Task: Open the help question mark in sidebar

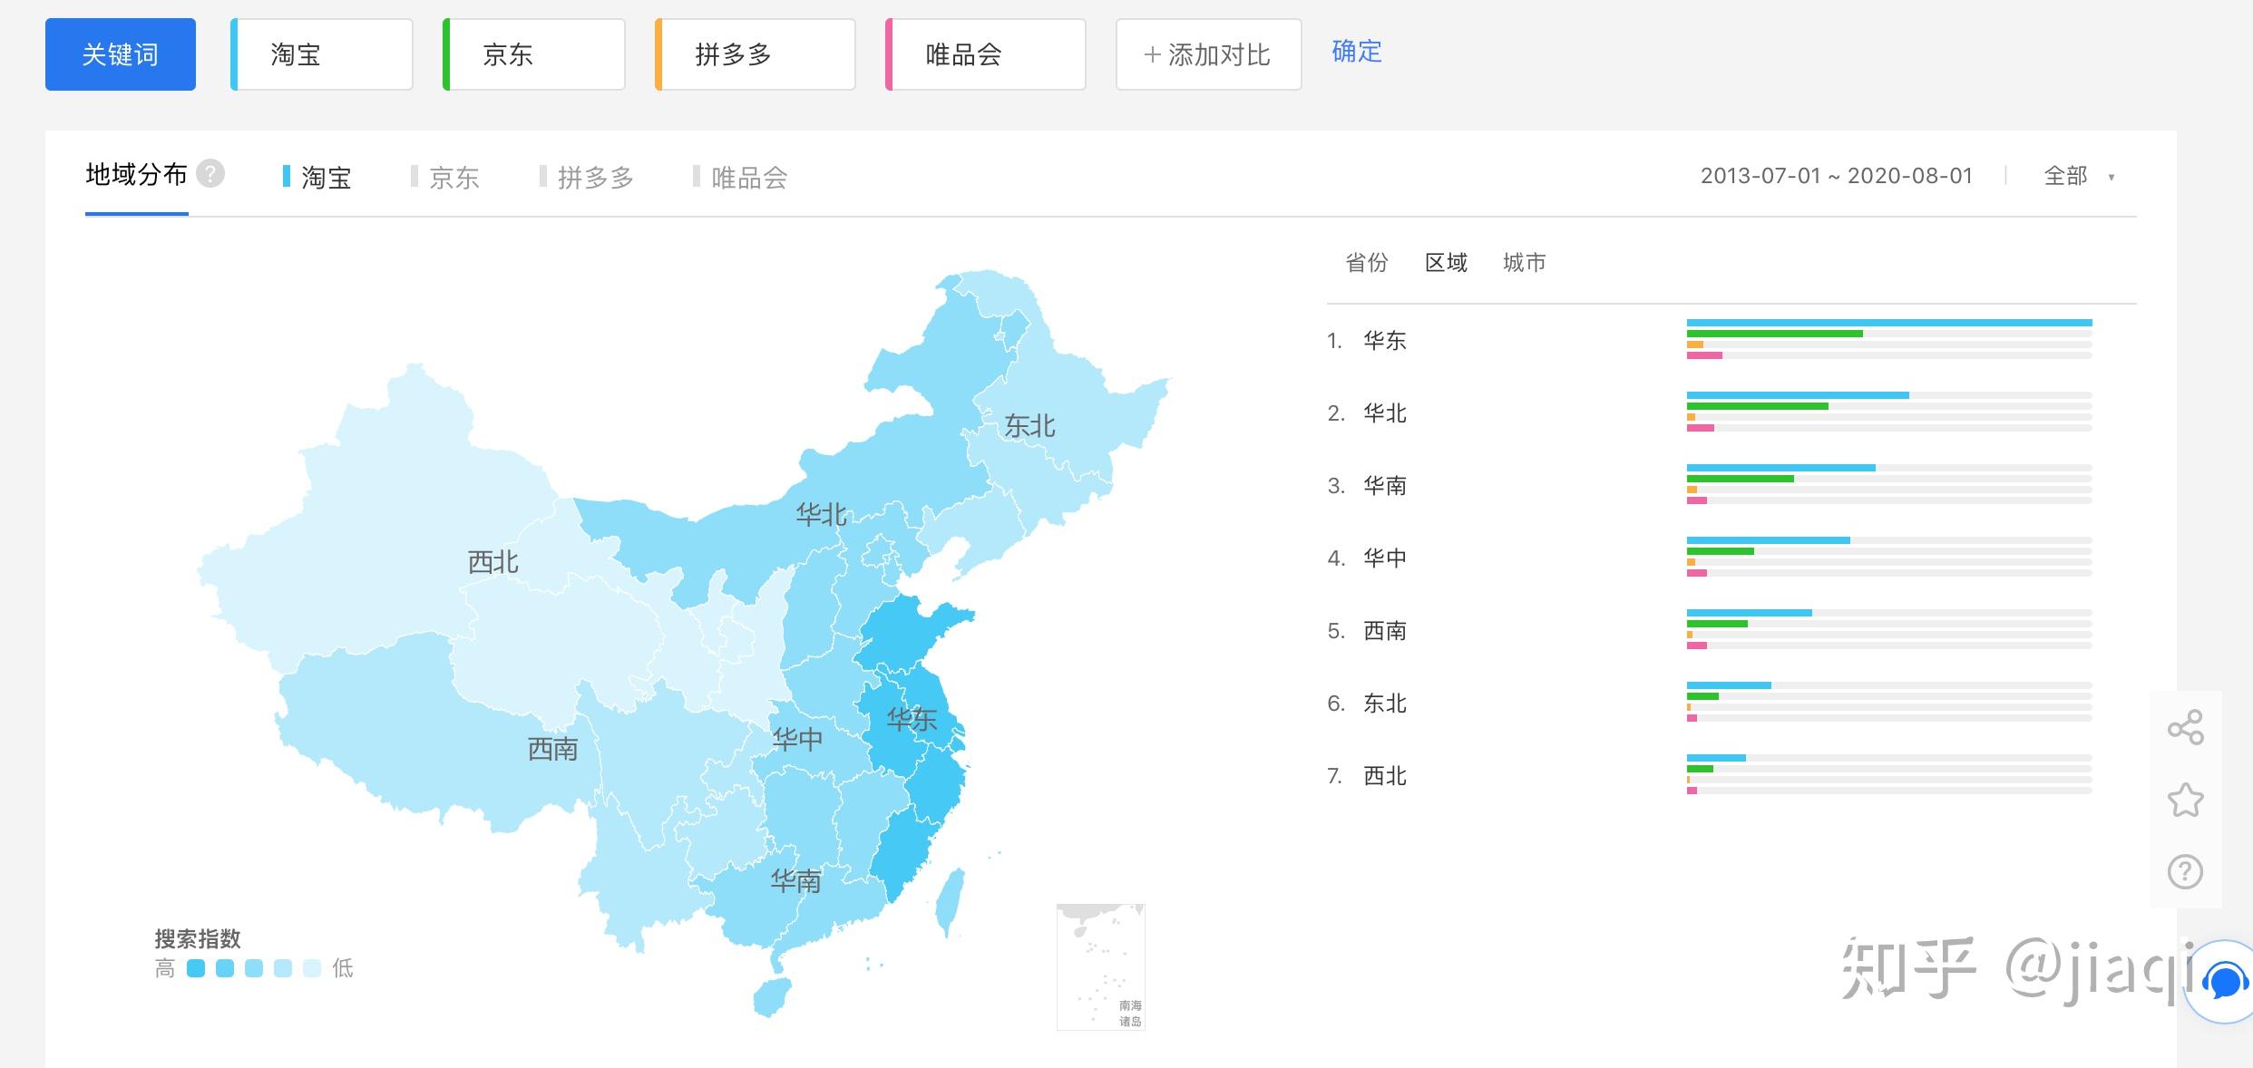Action: click(x=2185, y=872)
